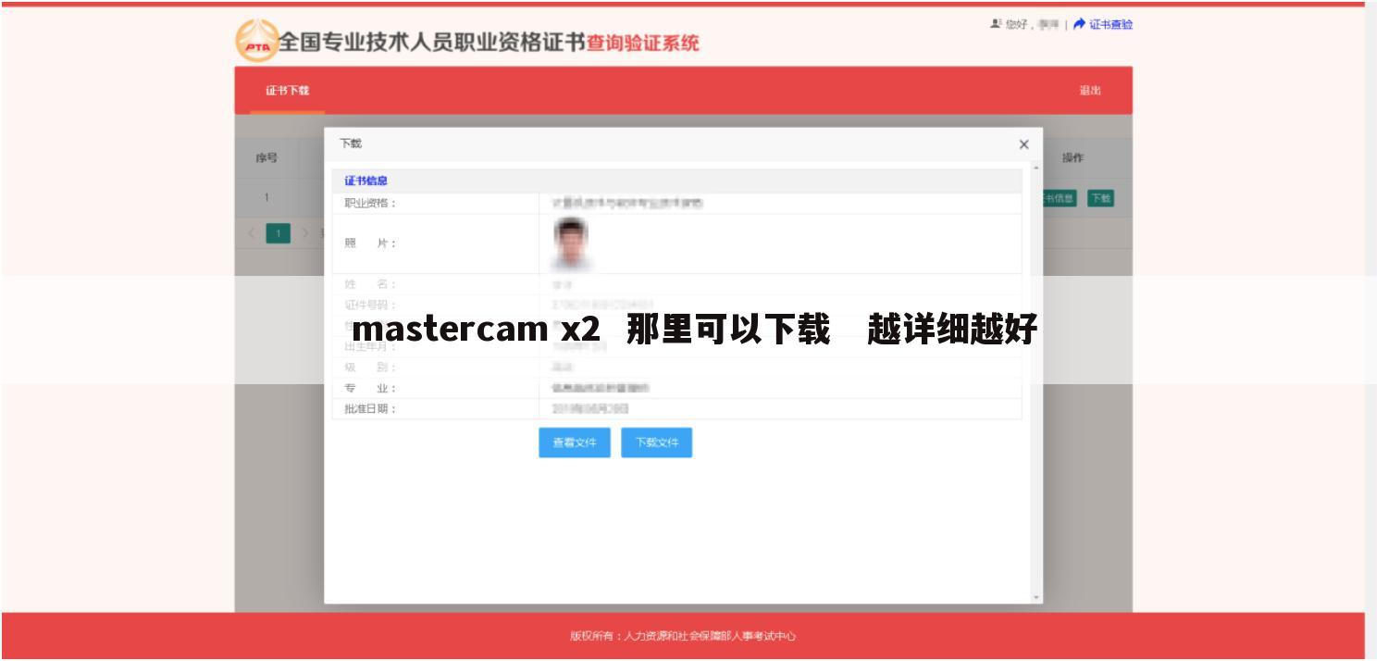The width and height of the screenshot is (1388, 661).
Task: Click the green 下载 button in table row
Action: (1100, 198)
